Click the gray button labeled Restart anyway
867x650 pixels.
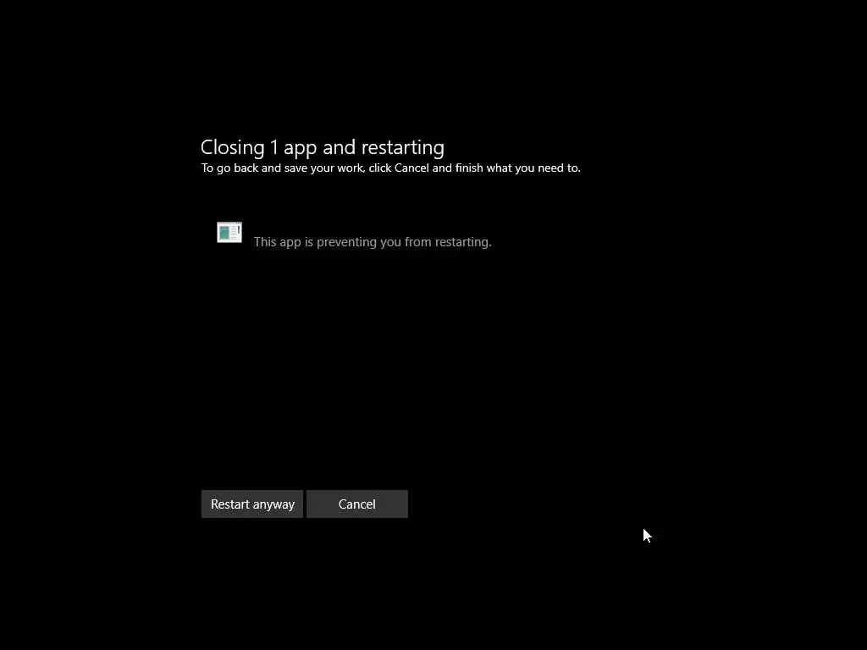click(252, 504)
